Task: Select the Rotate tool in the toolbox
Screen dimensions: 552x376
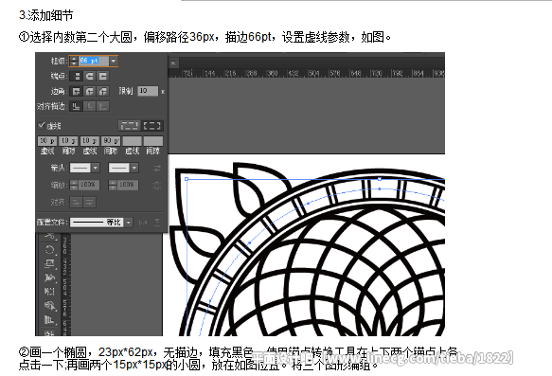Action: (49, 250)
